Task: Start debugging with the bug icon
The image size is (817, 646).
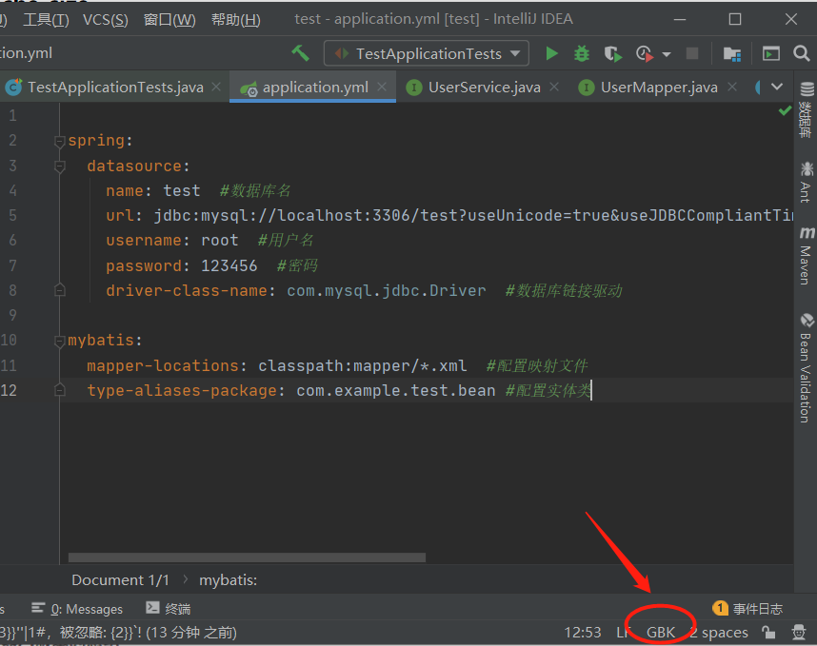Action: (x=581, y=53)
